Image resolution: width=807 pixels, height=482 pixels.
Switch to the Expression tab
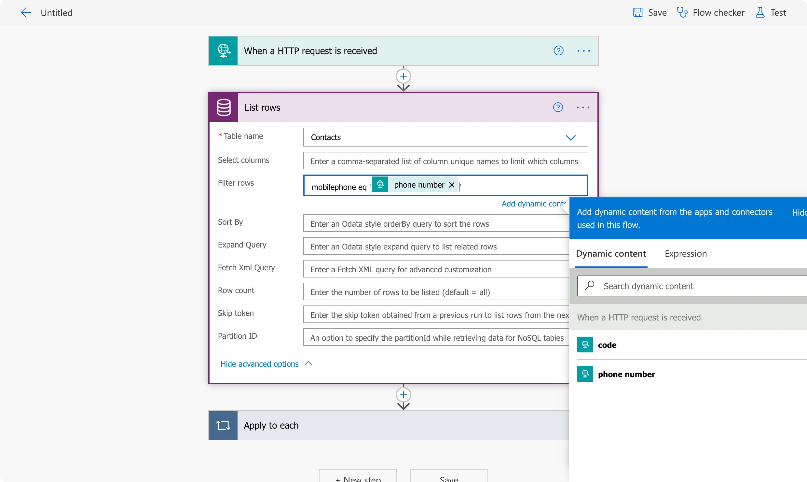(686, 253)
